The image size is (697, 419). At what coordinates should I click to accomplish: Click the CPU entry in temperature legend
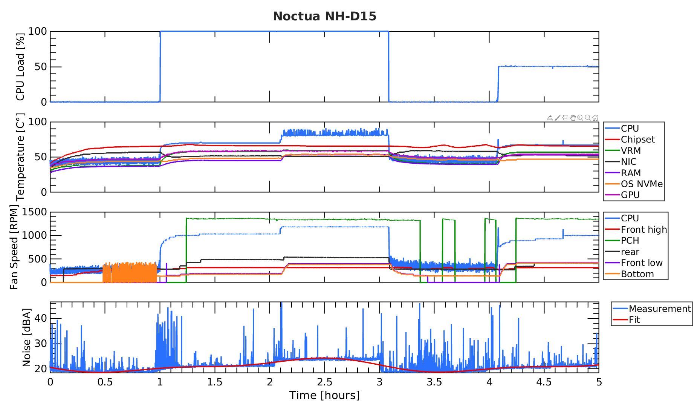[622, 129]
